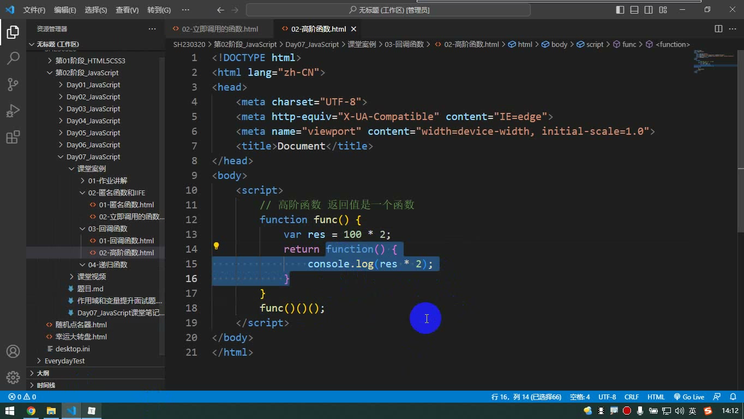Viewport: 744px width, 419px height.
Task: Expand the 第01阶段_HTML5CSS3 folder
Action: pyautogui.click(x=90, y=61)
